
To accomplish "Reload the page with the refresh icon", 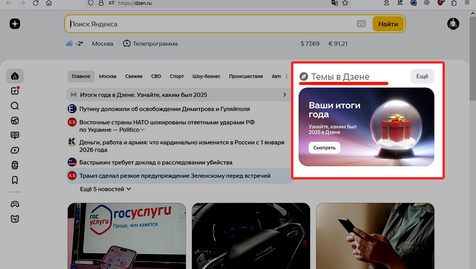I will point(35,3).
